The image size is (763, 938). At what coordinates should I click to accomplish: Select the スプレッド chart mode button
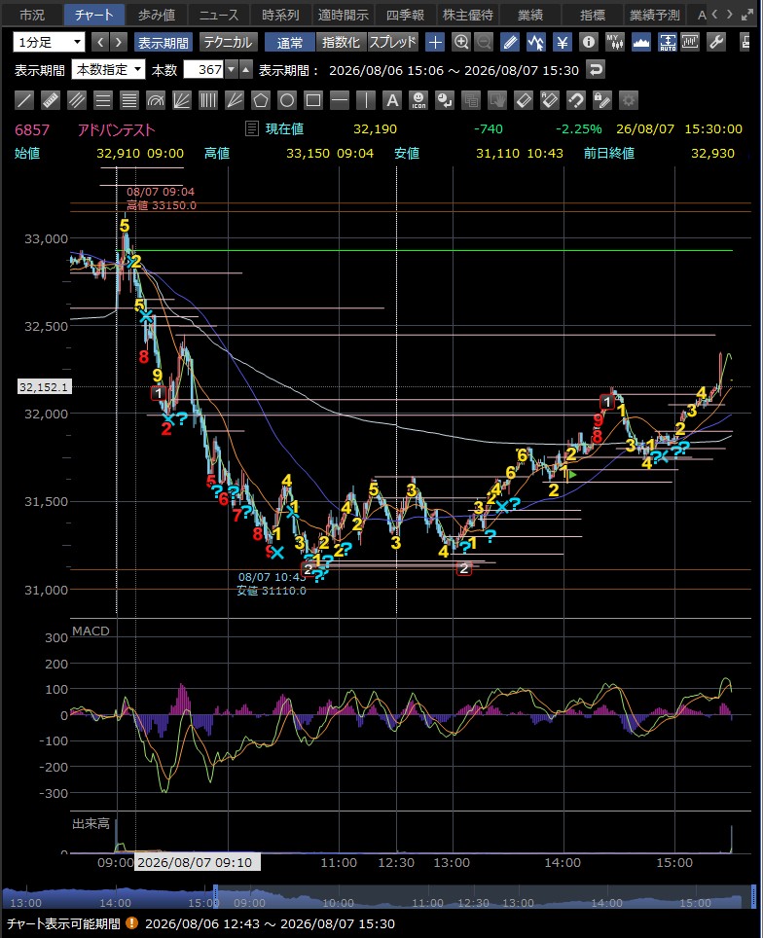pos(392,43)
